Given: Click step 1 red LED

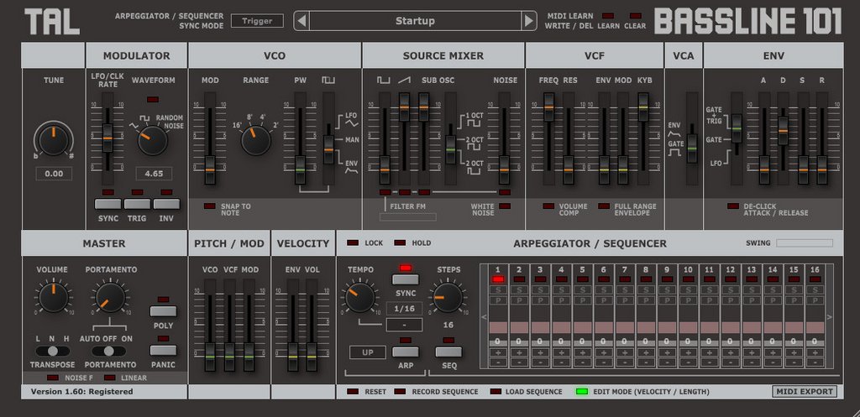Looking at the screenshot, I should pyautogui.click(x=498, y=279).
